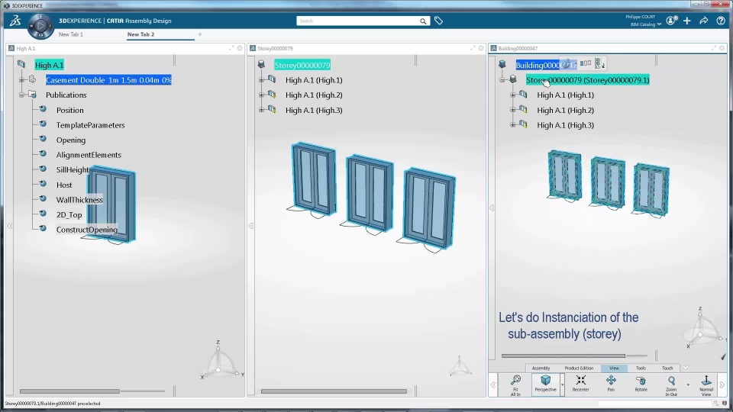The width and height of the screenshot is (733, 412).
Task: Expand High A.1 (High.1) in the Storey panel
Action: (262, 80)
